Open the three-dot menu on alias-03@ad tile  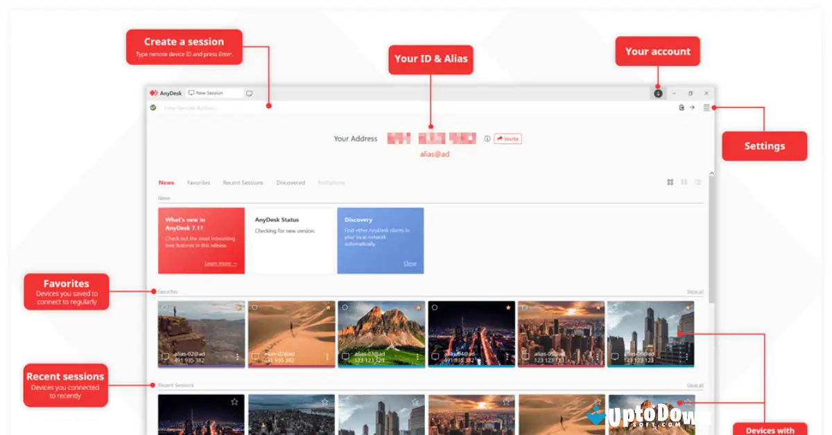pos(417,356)
